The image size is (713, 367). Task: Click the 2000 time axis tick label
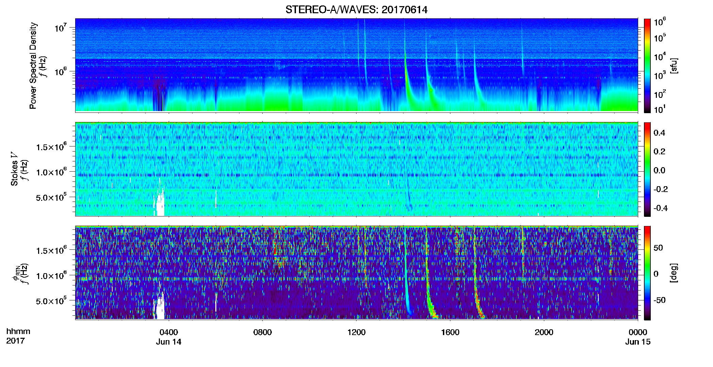544,332
